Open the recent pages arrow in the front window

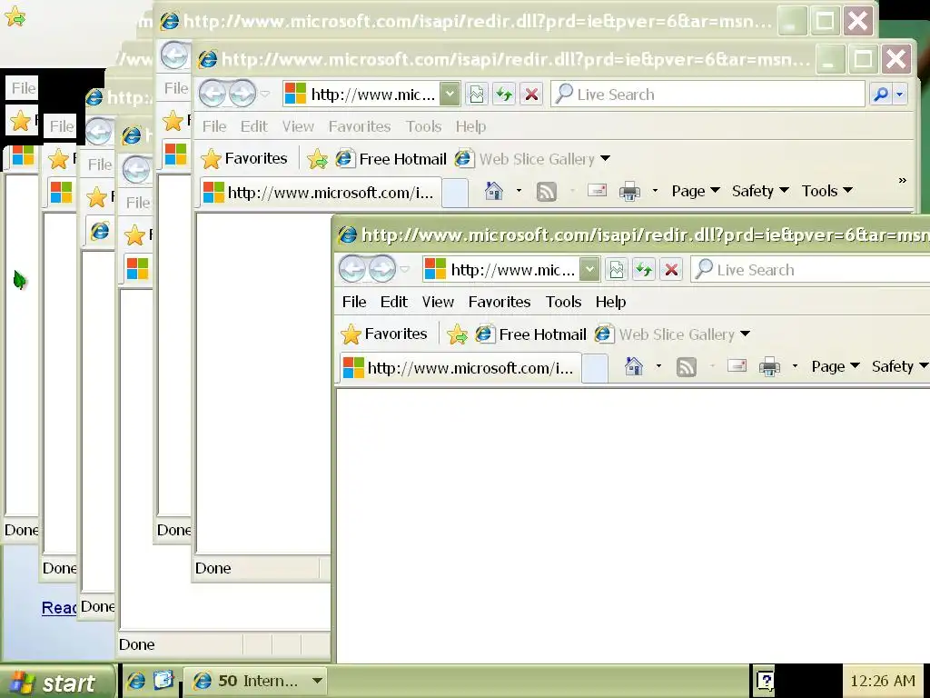405,269
